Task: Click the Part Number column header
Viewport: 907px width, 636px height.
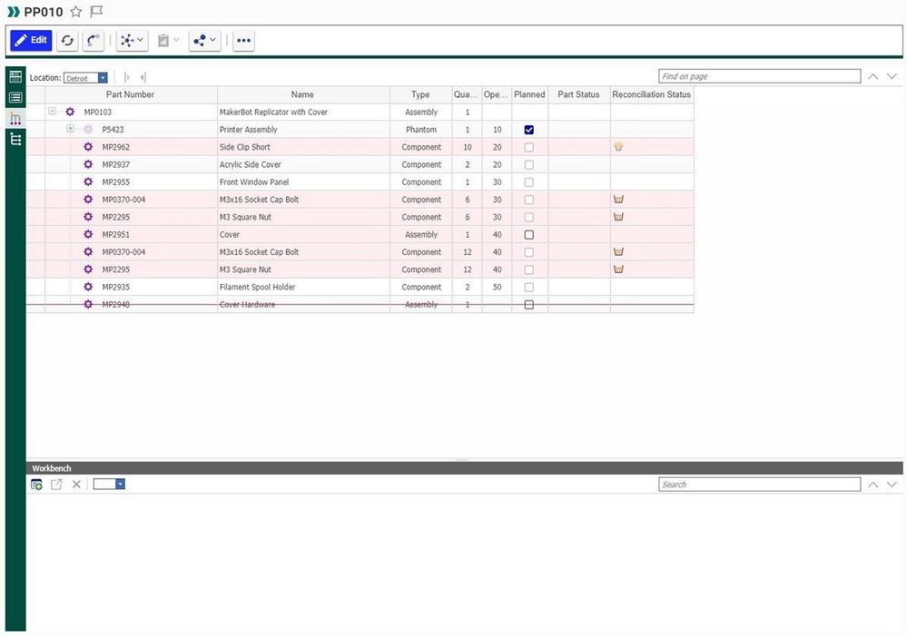Action: tap(130, 94)
